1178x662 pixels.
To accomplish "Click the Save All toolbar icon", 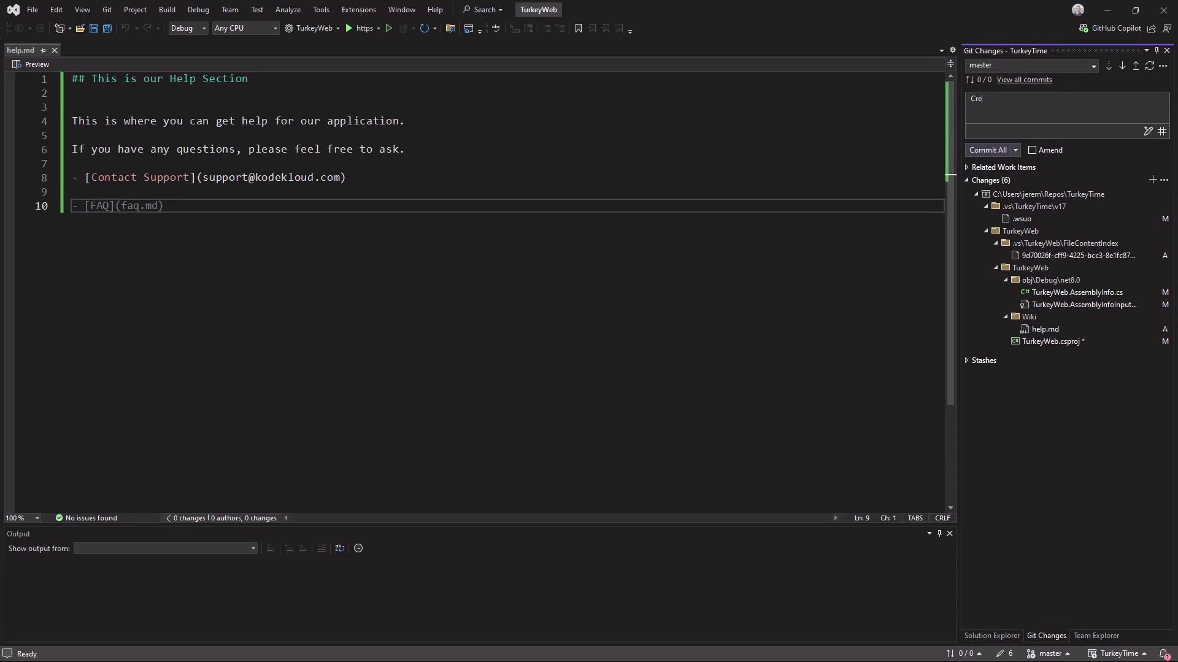I will click(107, 28).
